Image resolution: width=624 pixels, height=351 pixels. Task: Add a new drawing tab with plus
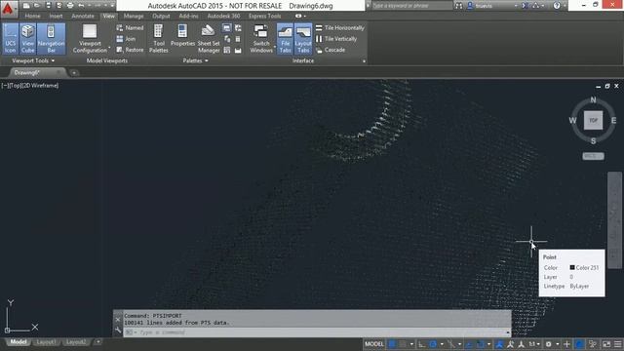(x=74, y=73)
